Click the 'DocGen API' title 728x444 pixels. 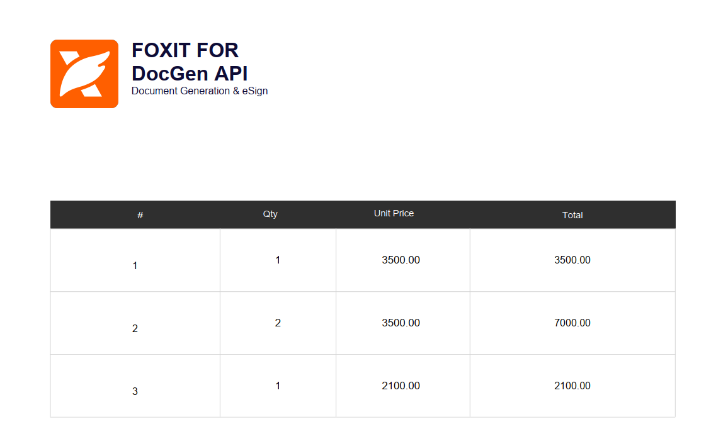[189, 74]
